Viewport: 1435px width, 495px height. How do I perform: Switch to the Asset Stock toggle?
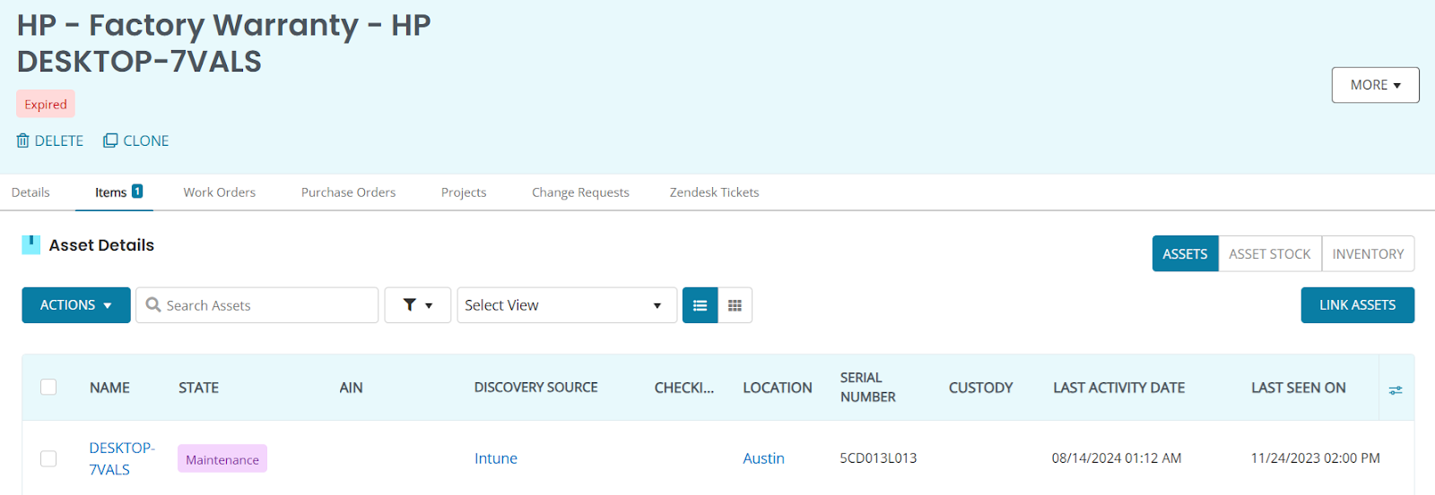click(1269, 254)
